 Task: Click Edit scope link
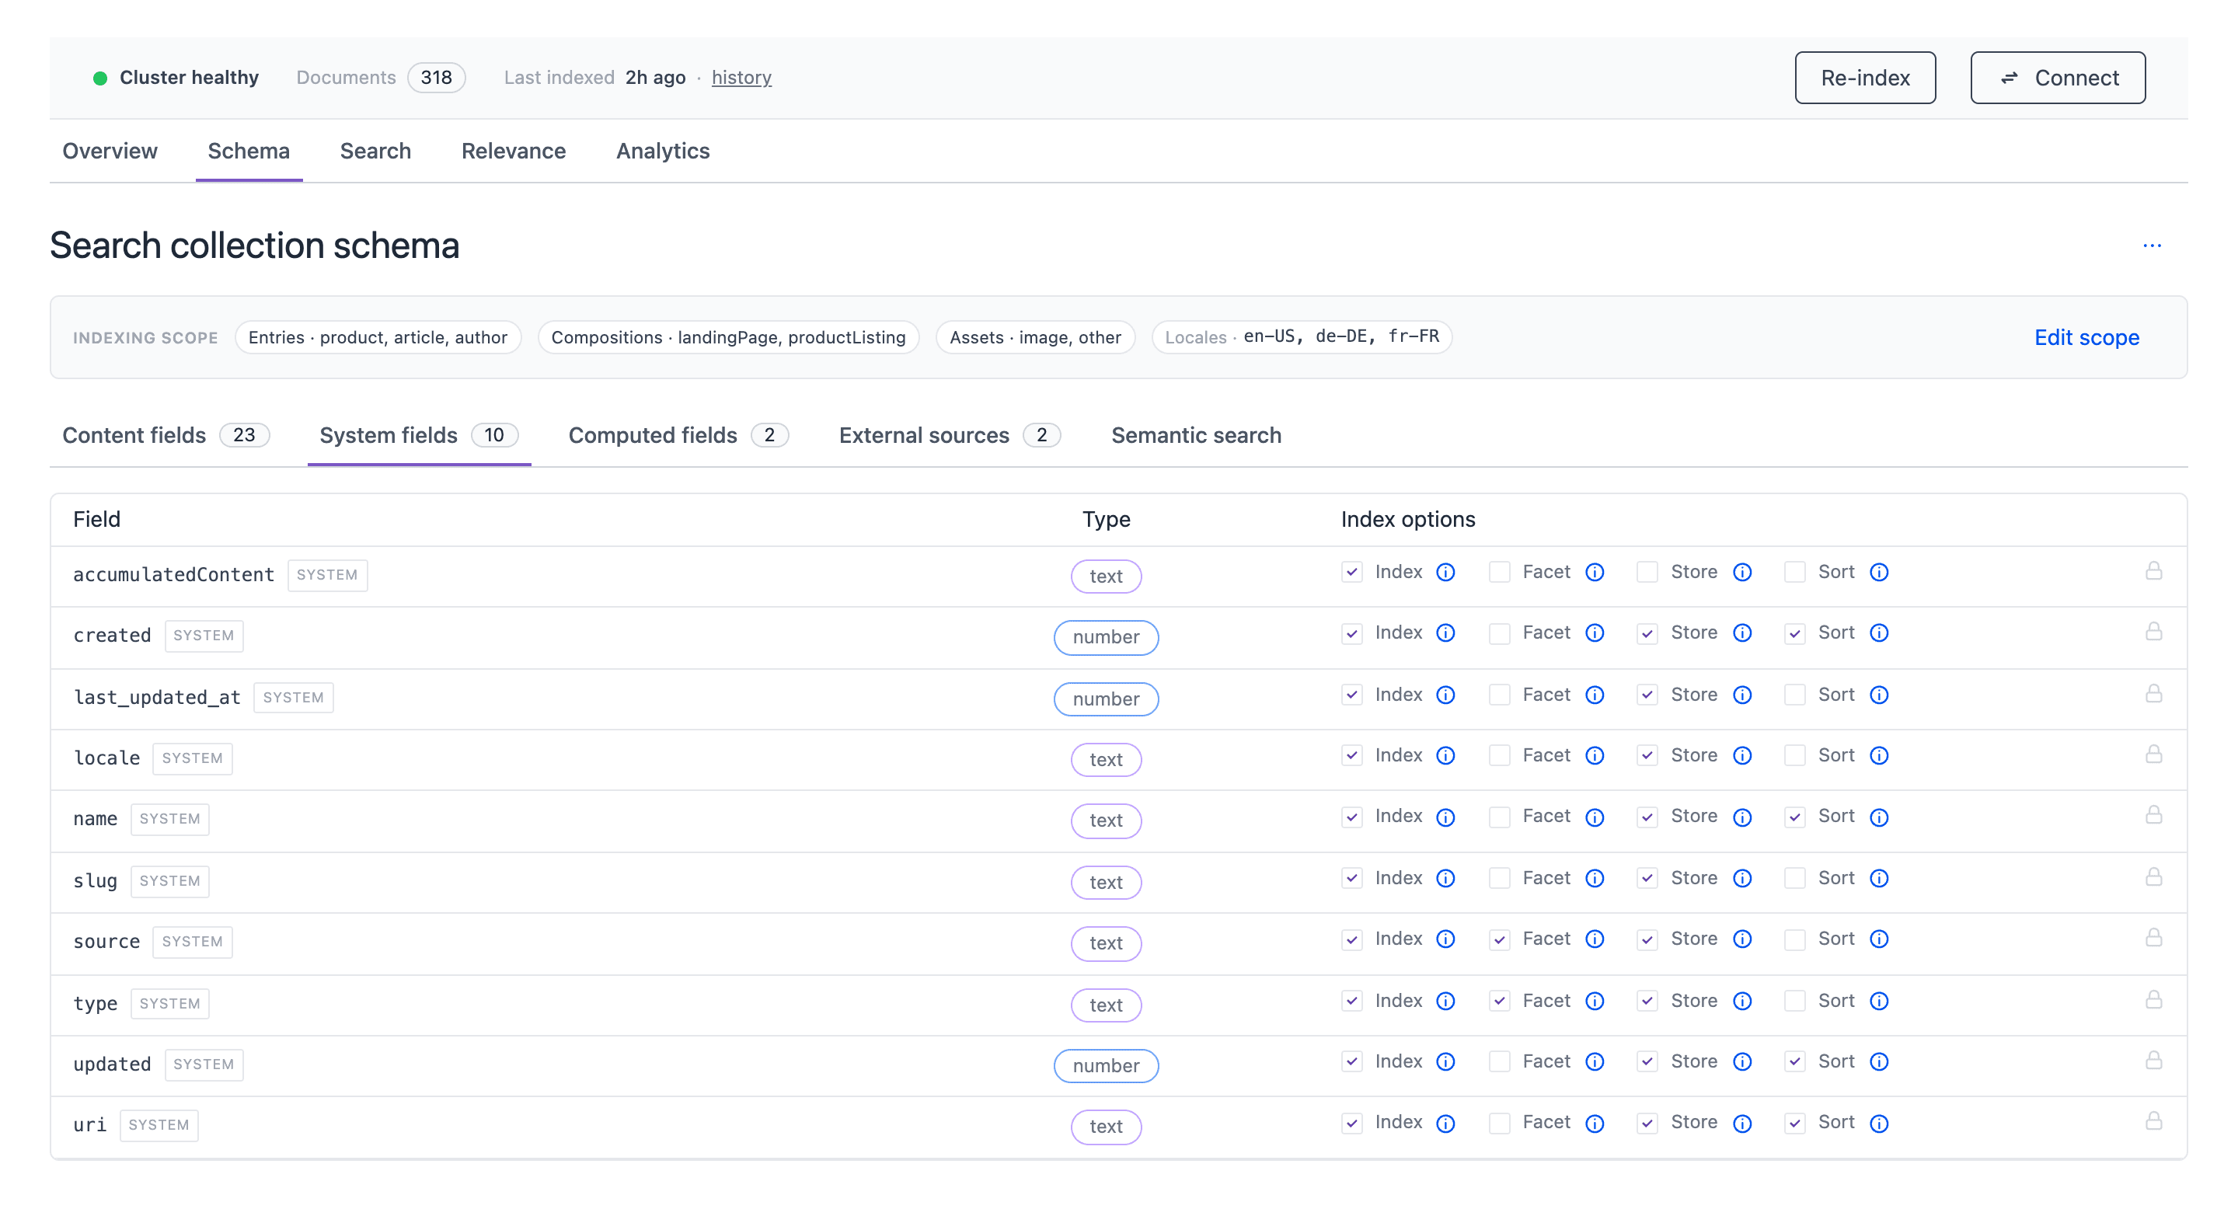pos(2086,337)
